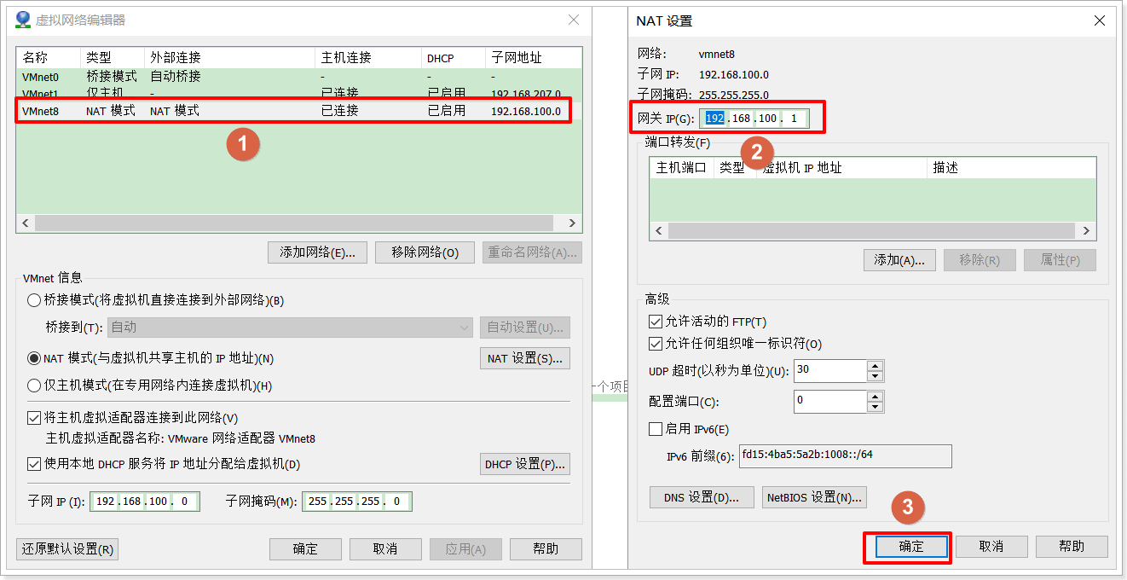Viewport: 1127px width, 580px height.
Task: Click the 主机连接 column header
Action: tap(367, 58)
